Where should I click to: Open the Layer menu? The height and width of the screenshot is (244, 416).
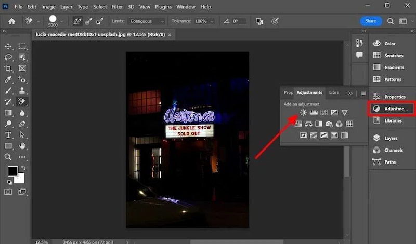coord(67,7)
